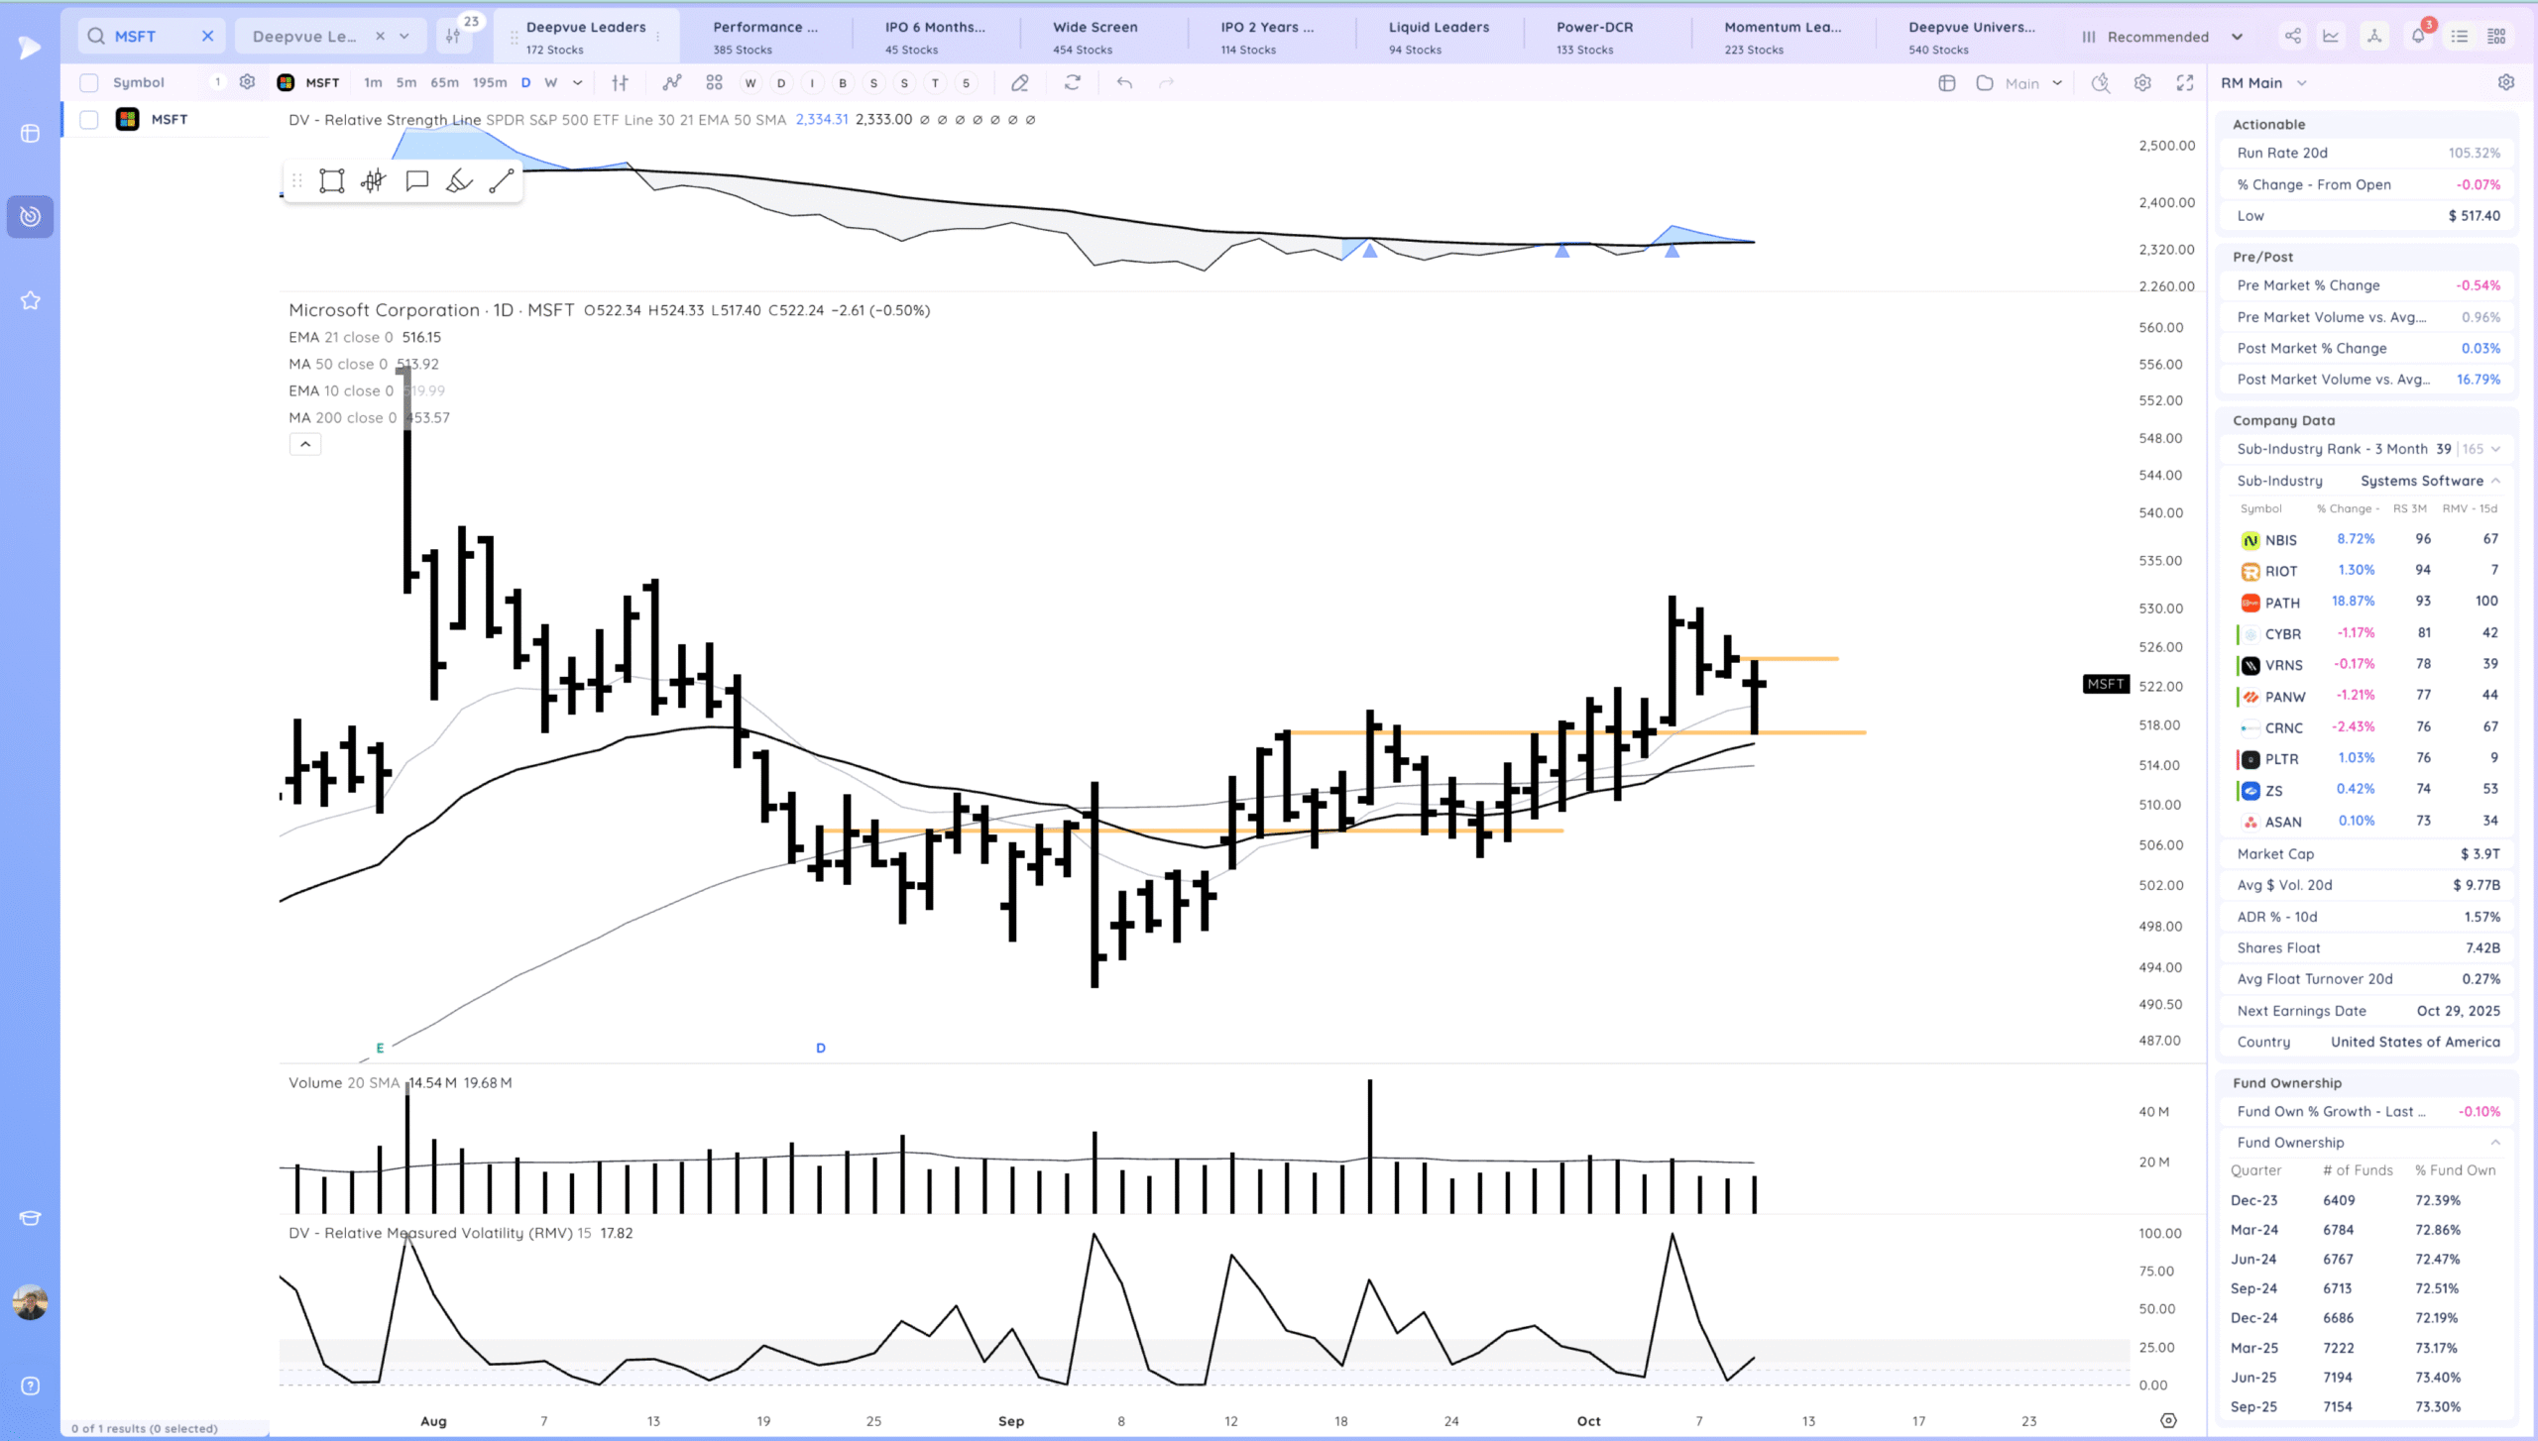Select the comment callout drawing tool
The height and width of the screenshot is (1441, 2538).
tap(416, 180)
